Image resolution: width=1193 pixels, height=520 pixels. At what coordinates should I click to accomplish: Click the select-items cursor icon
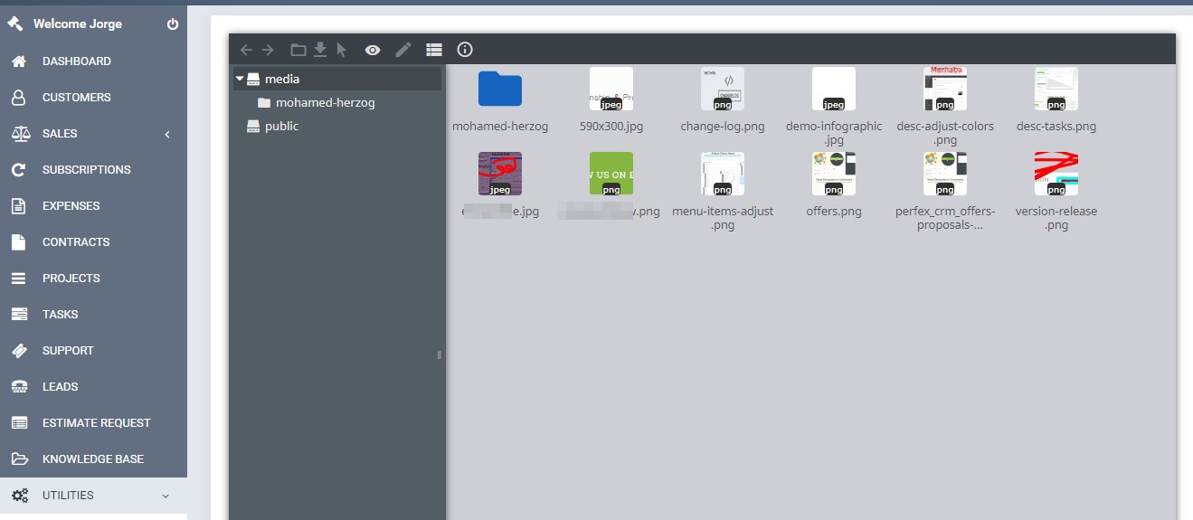(342, 50)
